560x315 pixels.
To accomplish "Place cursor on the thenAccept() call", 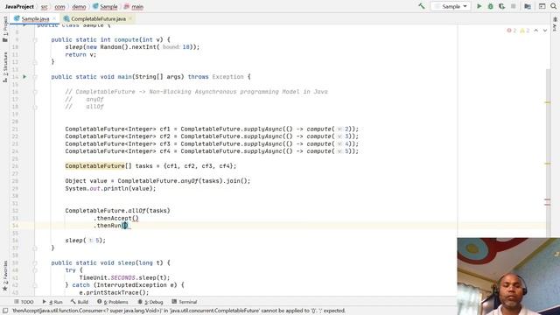I will [116, 218].
